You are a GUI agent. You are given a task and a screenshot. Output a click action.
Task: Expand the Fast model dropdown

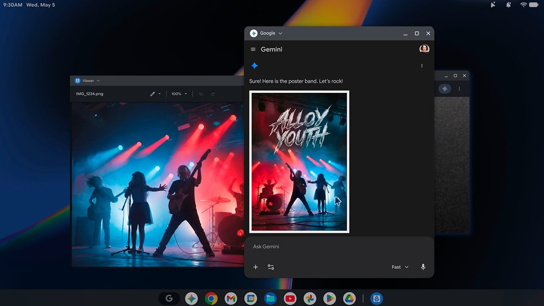pyautogui.click(x=400, y=267)
